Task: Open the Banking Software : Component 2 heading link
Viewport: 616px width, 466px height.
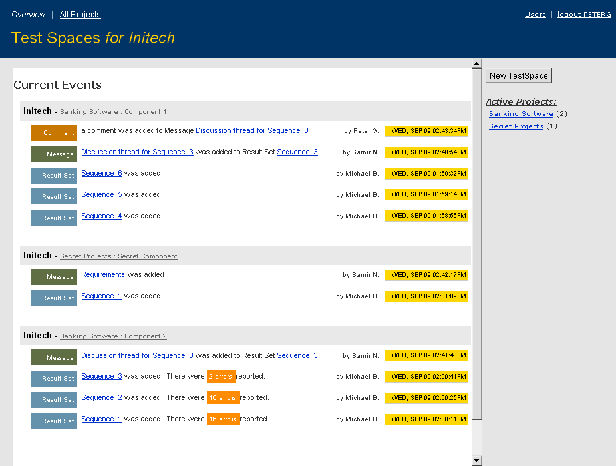Action: [x=113, y=336]
